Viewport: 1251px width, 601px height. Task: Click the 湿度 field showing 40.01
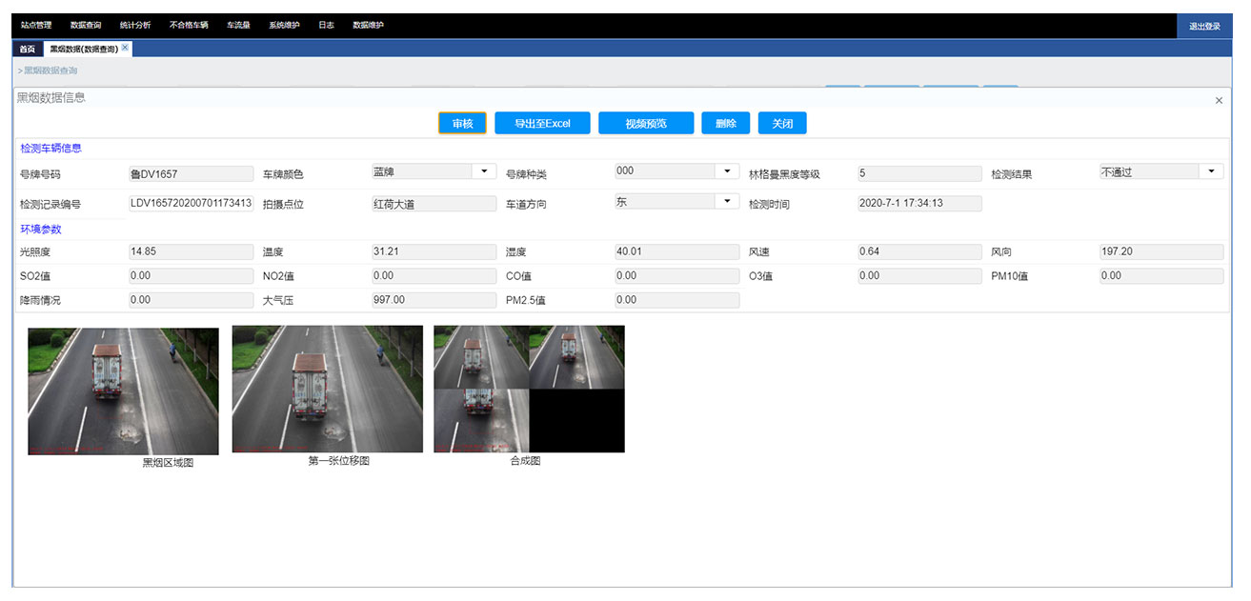677,251
